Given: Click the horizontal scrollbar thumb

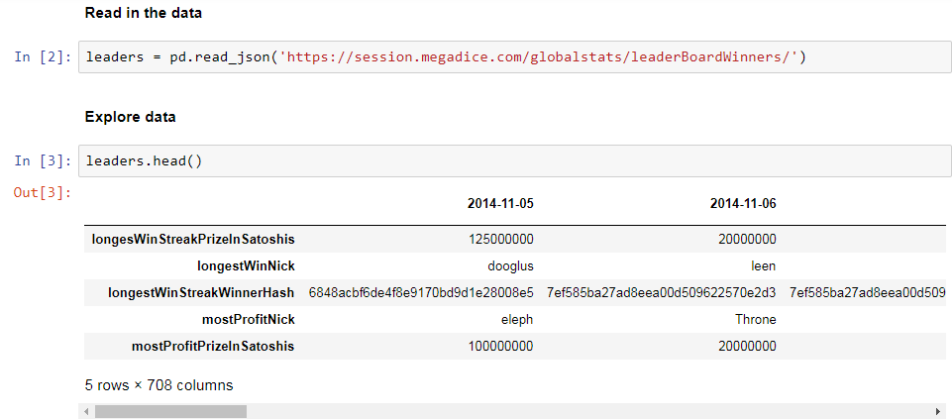Looking at the screenshot, I should pyautogui.click(x=170, y=411).
